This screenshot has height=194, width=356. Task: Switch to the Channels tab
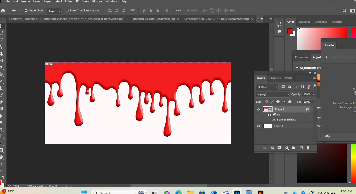(275, 78)
